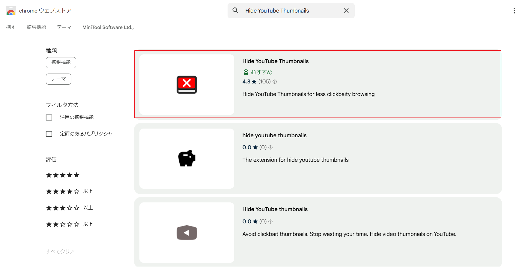Click the 種類 section heading
The image size is (522, 267).
(51, 50)
